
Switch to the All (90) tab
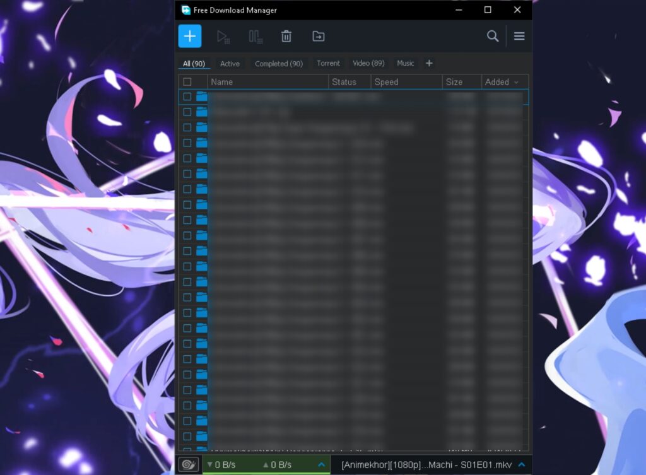coord(194,64)
